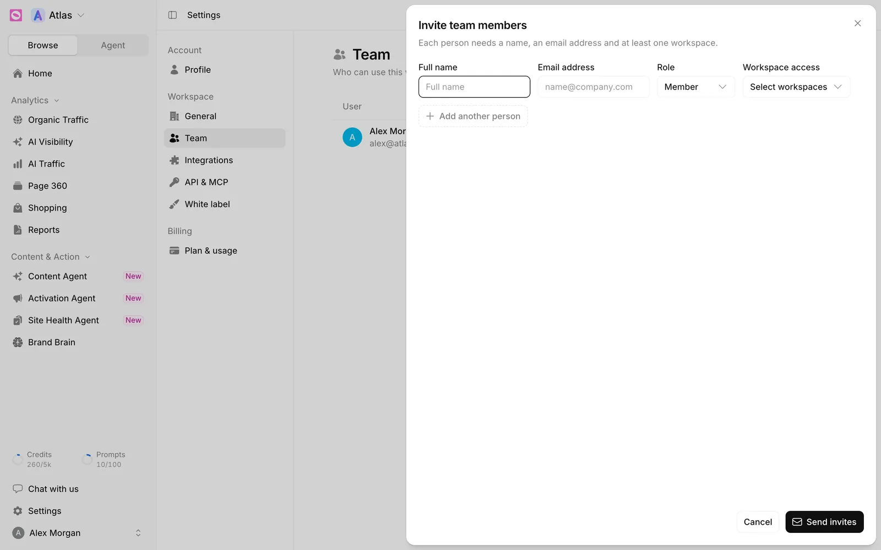Click Send invites button
This screenshot has height=550, width=881.
point(824,522)
